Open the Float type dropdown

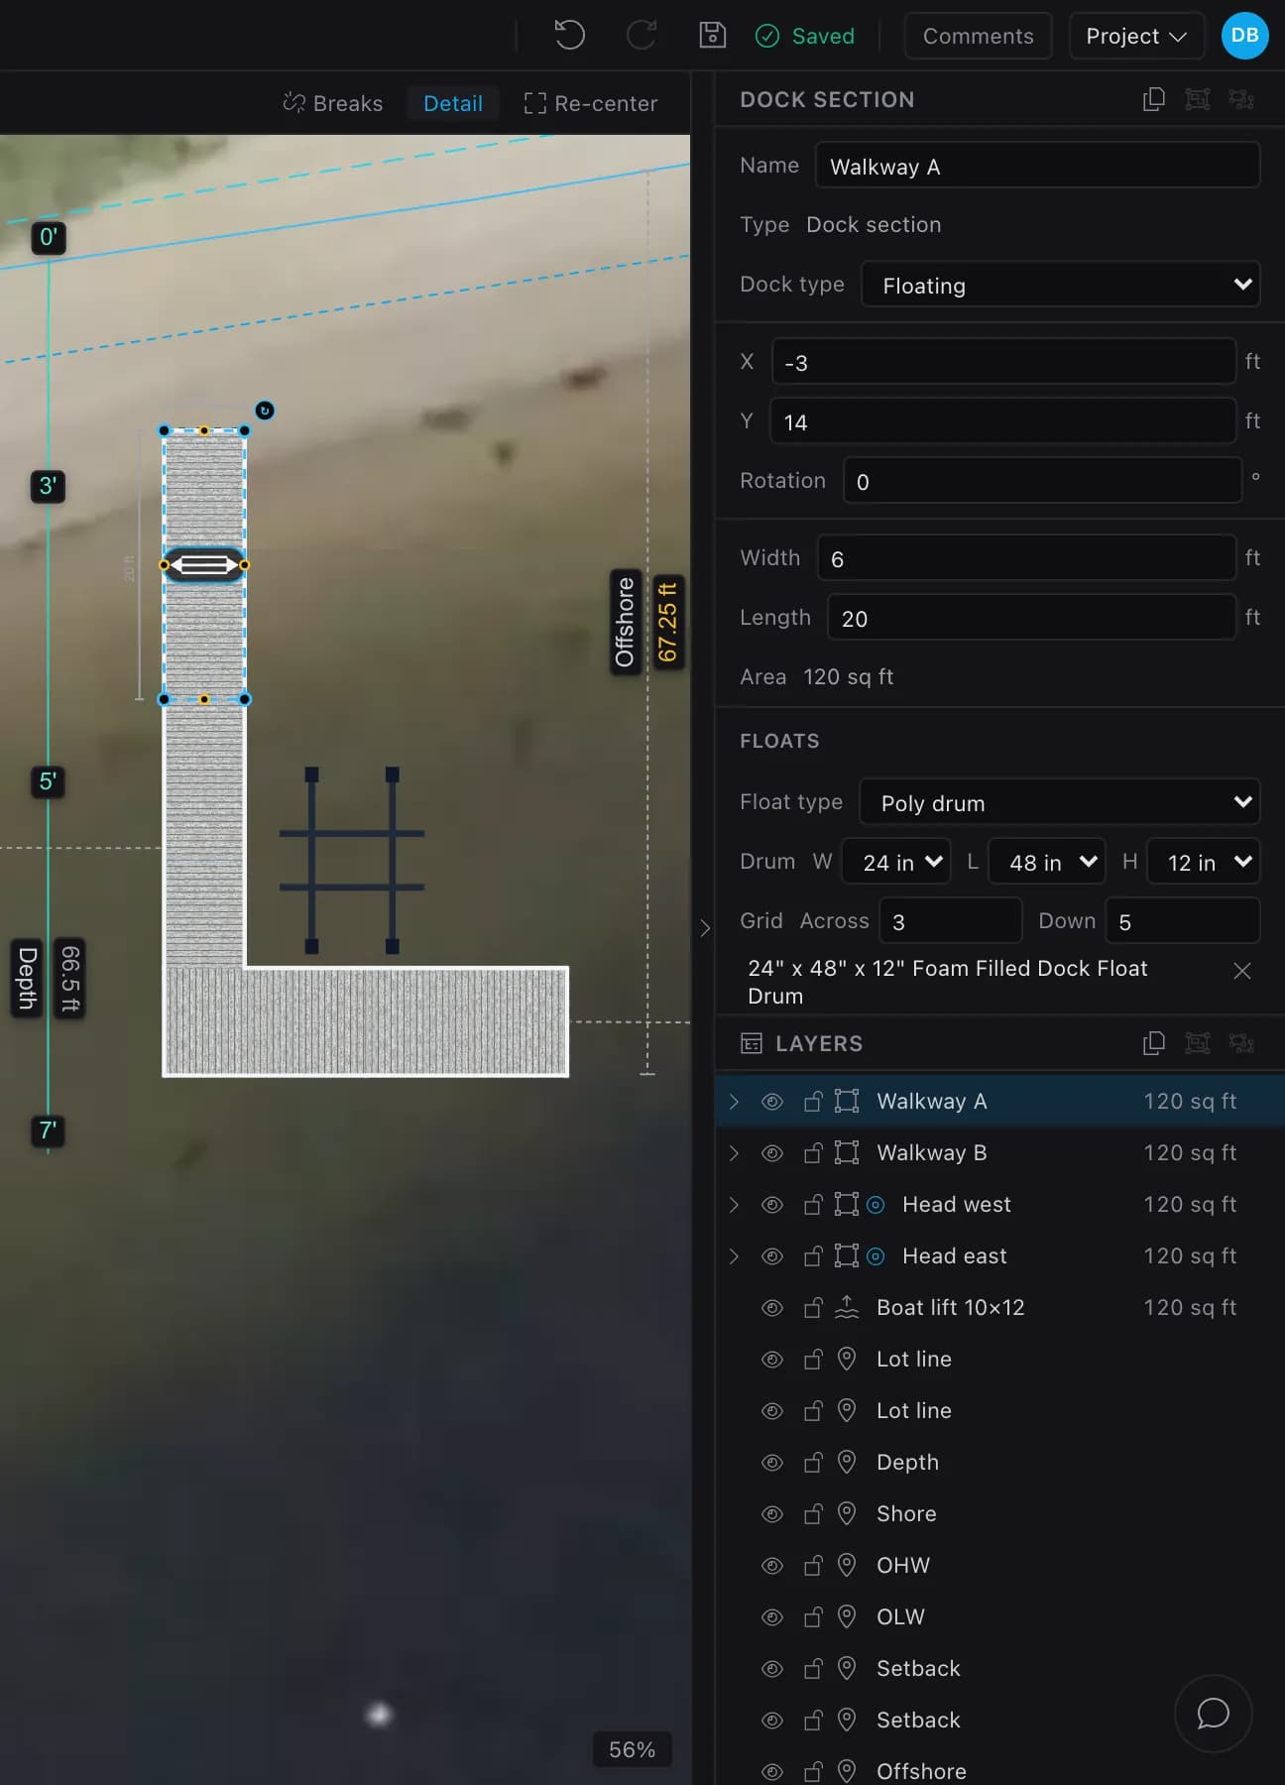click(x=1059, y=802)
